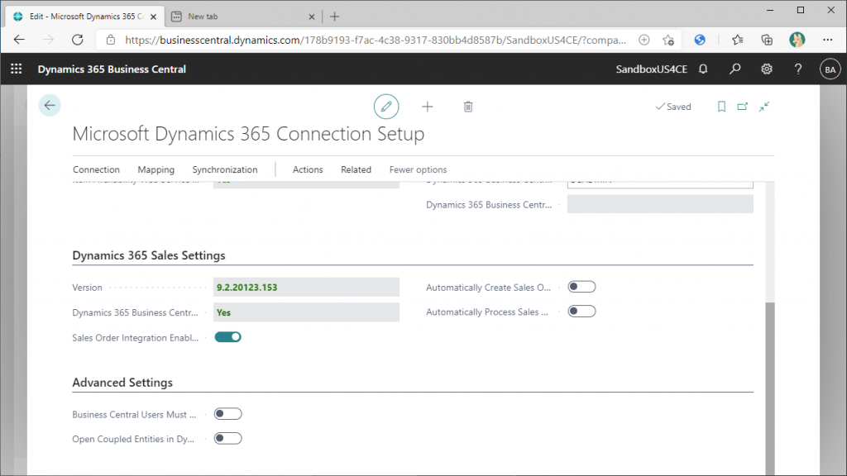
Task: Open the search magnifier in Business Central
Action: [735, 69]
